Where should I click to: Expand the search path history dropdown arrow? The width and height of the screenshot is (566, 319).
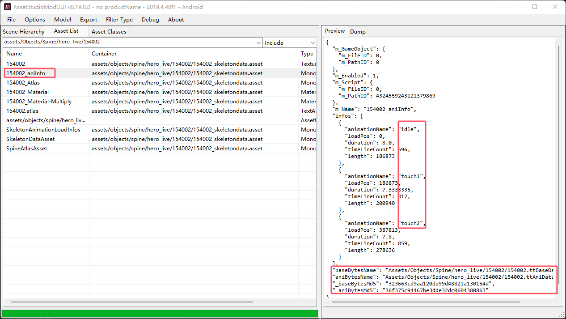[259, 43]
